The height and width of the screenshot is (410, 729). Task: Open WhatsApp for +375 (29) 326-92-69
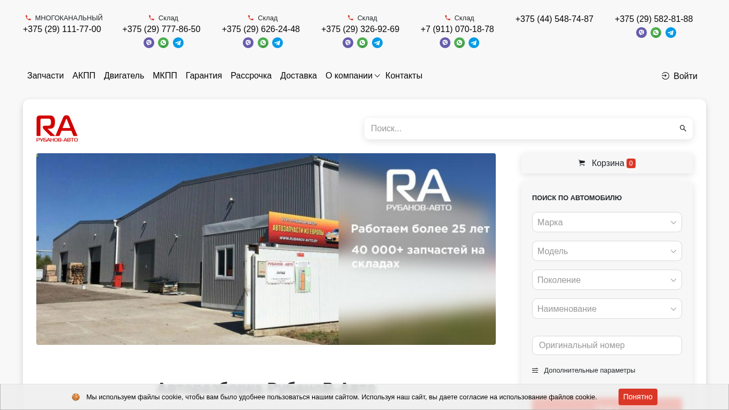tap(362, 43)
